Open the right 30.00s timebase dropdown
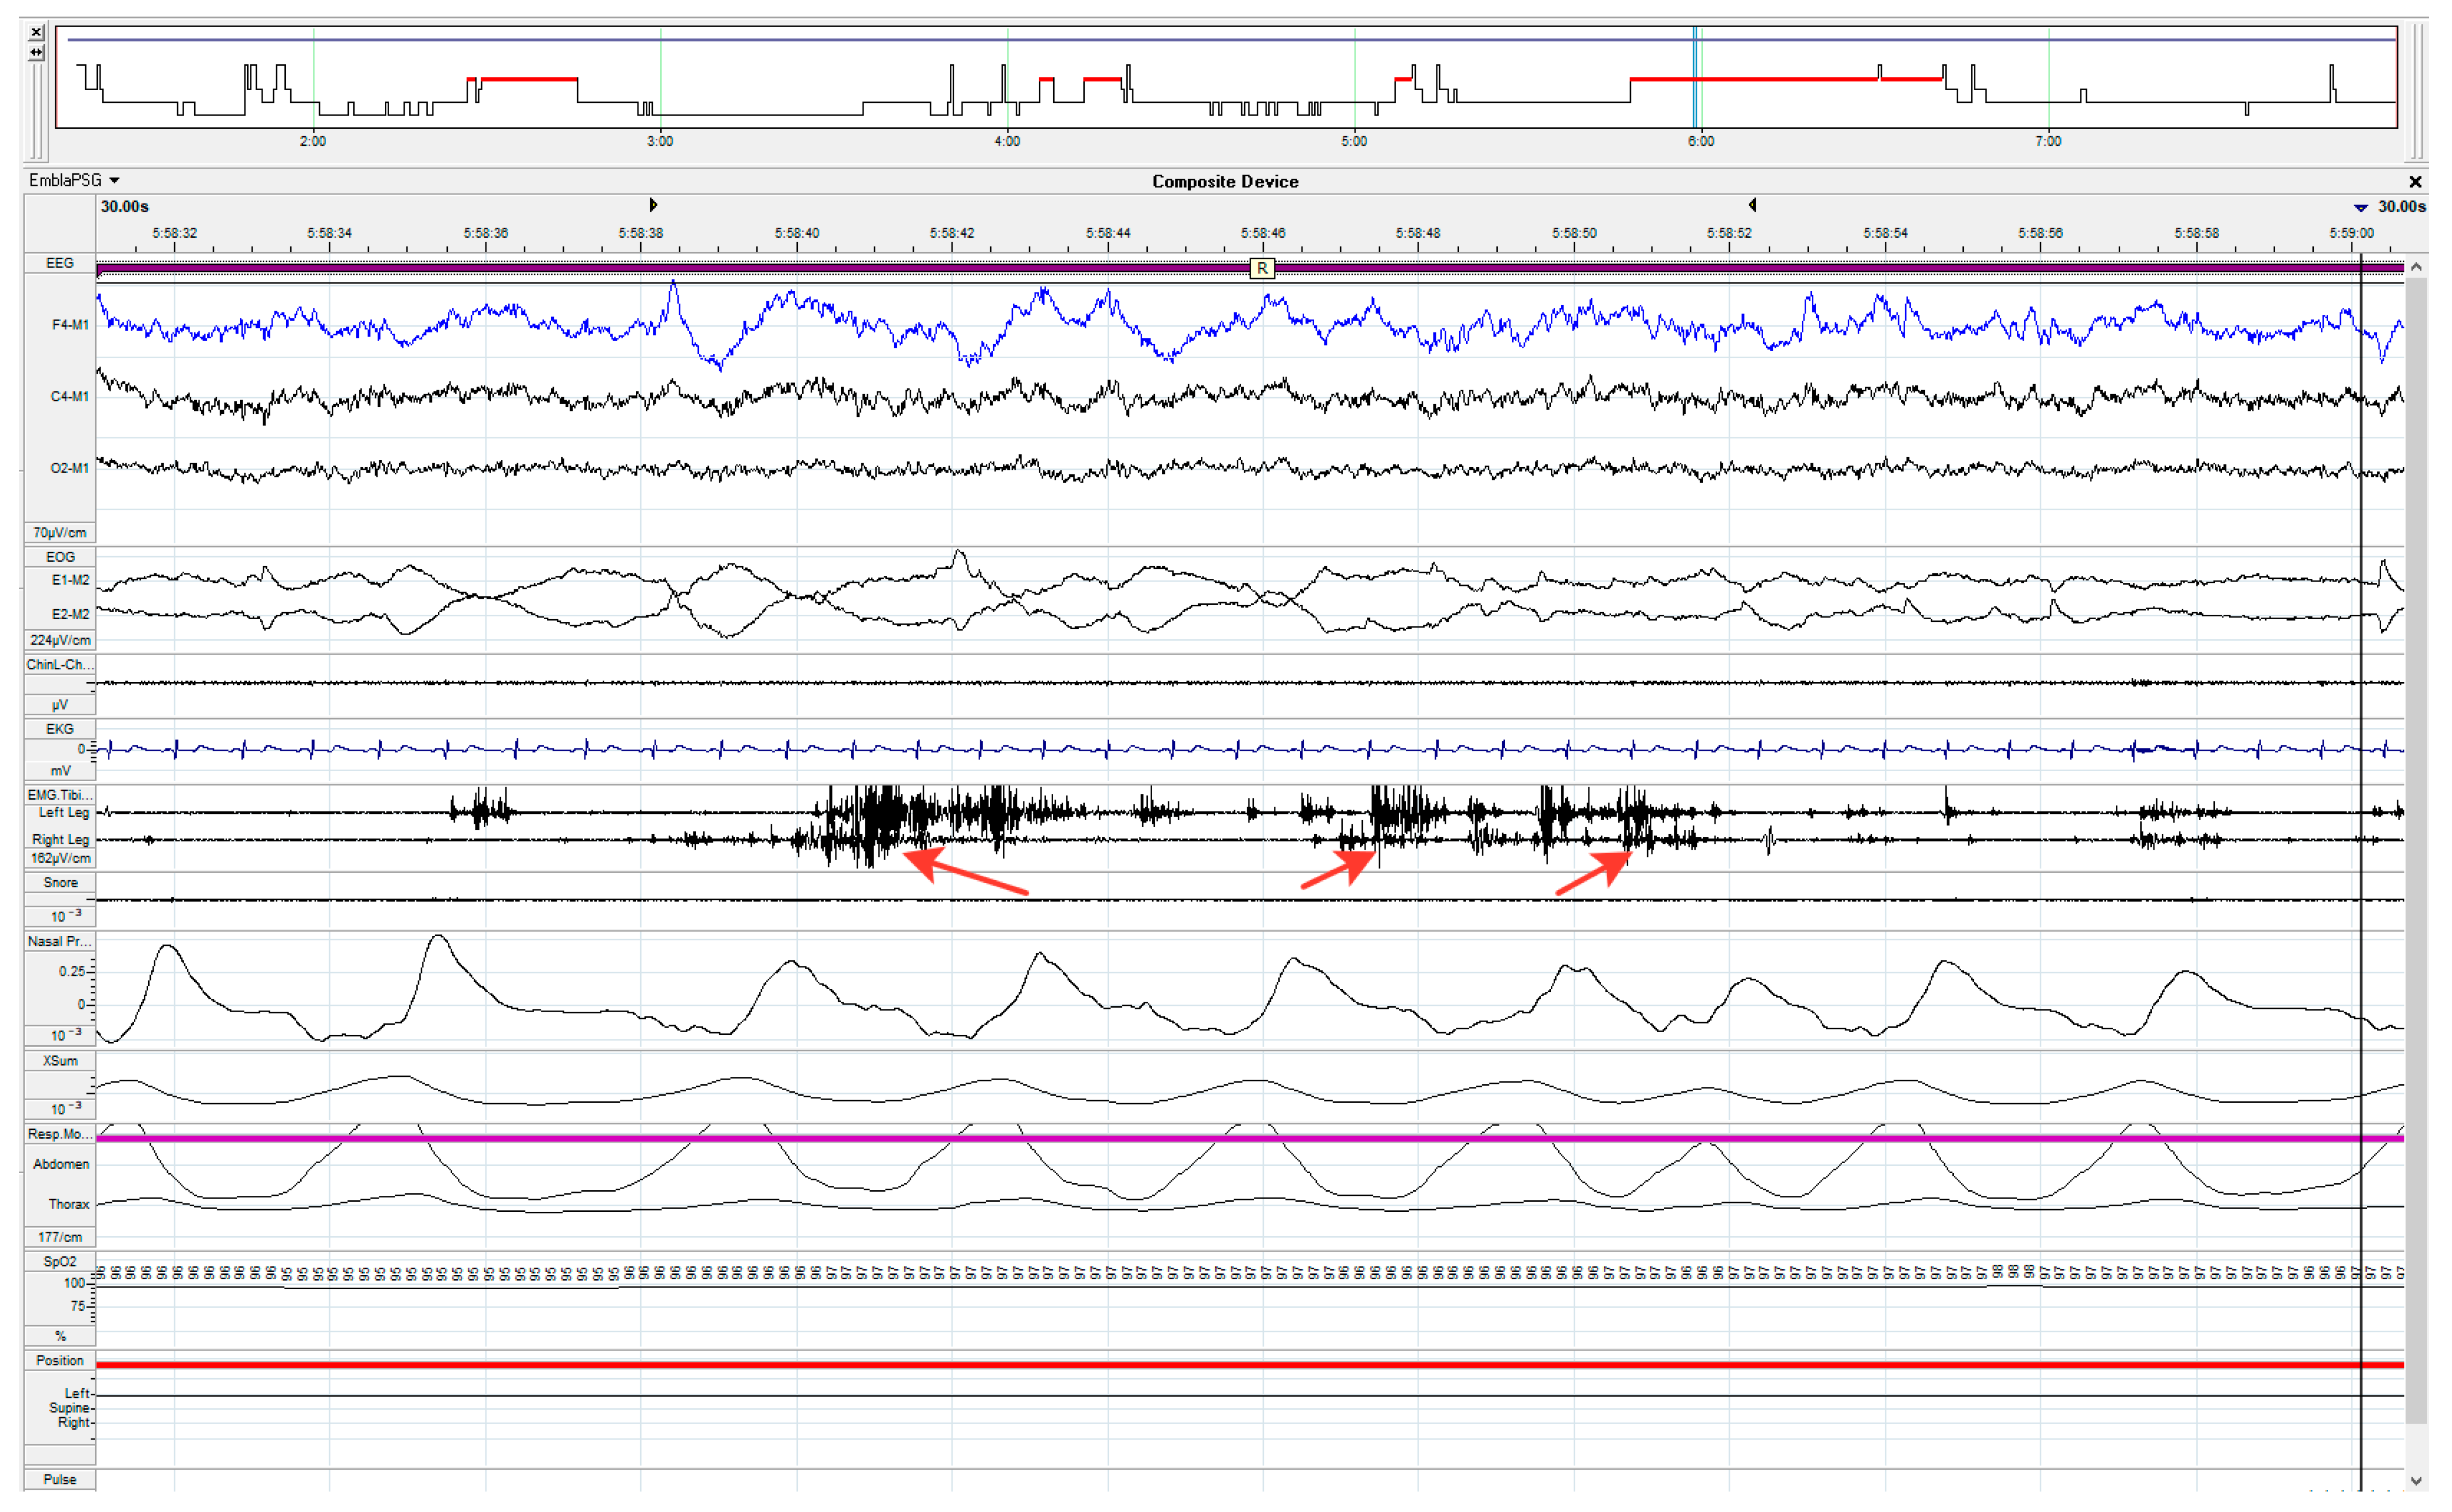The height and width of the screenshot is (1512, 2452). coord(2361,207)
